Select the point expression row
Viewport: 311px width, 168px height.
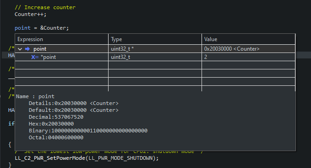pyautogui.click(x=155, y=49)
